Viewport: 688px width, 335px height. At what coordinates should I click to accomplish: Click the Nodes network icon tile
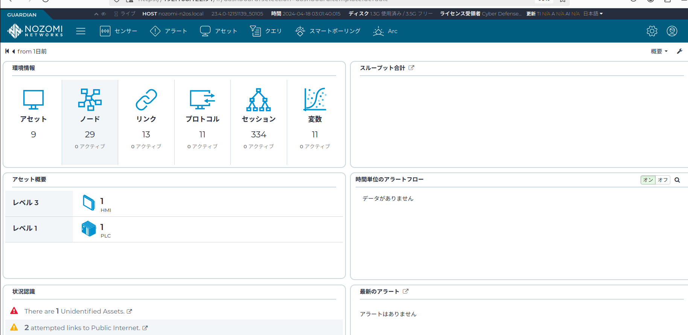[90, 100]
